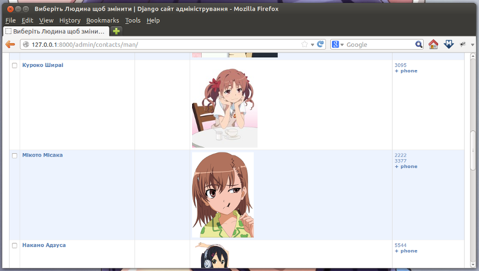Screen dimensions: 479x271
Task: Open phone number 2222
Action: 400,156
